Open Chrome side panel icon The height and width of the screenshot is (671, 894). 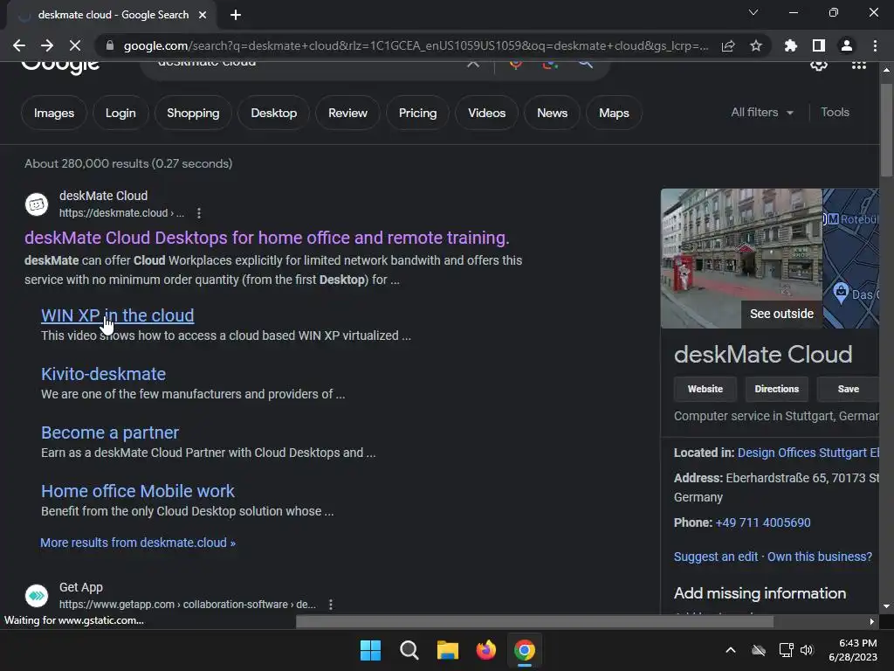pyautogui.click(x=819, y=45)
